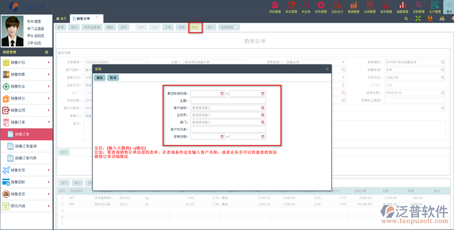Open start calendar for 签单日期 in dialog
This screenshot has height=230, width=454.
[222, 137]
